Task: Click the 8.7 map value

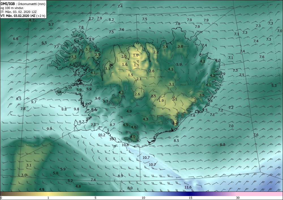Action: tap(112, 125)
